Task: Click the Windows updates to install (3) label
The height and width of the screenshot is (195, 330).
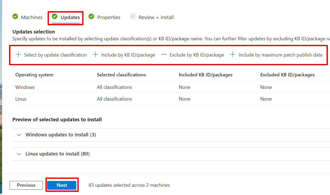Action: tap(61, 135)
